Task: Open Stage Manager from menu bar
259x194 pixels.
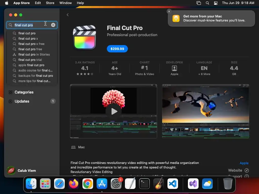Action: click(x=199, y=3)
